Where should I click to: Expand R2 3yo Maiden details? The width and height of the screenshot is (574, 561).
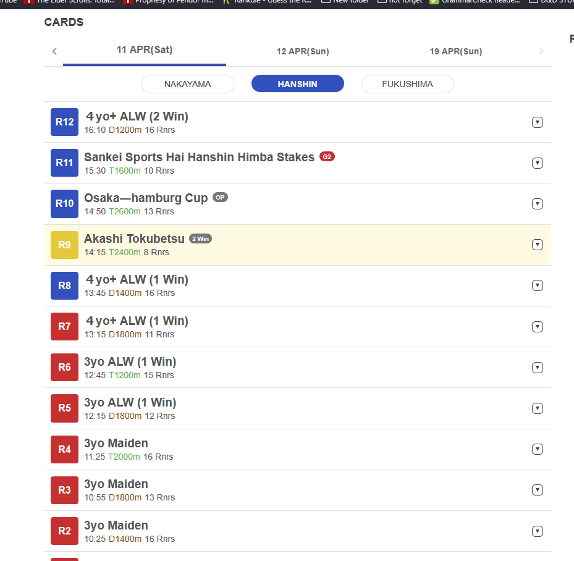click(x=537, y=531)
